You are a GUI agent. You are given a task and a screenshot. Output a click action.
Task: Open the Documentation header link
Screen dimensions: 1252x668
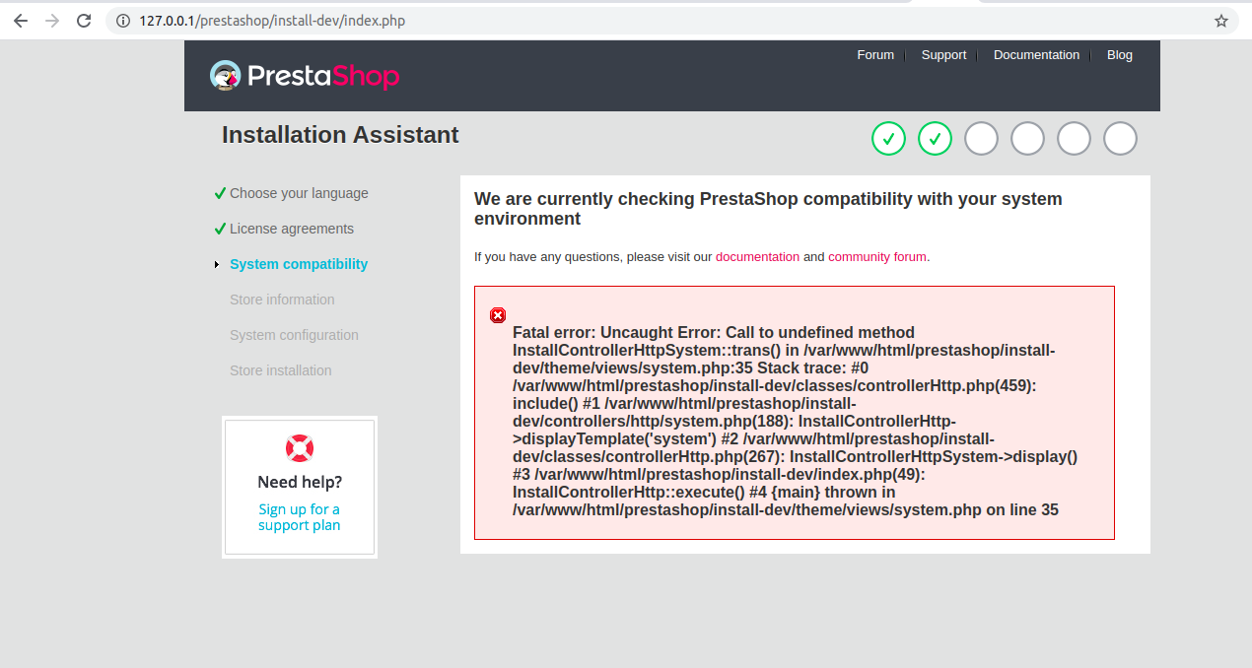click(x=1036, y=55)
